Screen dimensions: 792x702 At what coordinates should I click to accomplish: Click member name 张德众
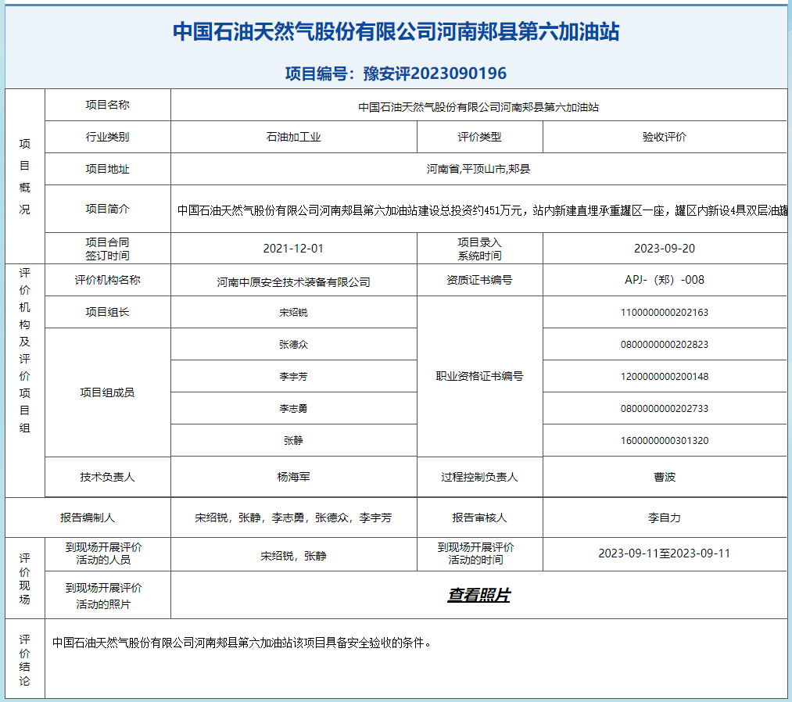[x=293, y=345]
